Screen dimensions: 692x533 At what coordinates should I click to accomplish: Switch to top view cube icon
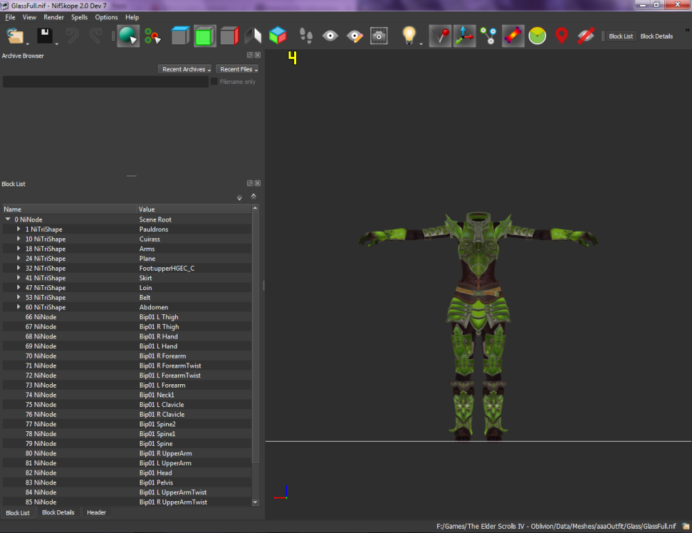coord(180,36)
